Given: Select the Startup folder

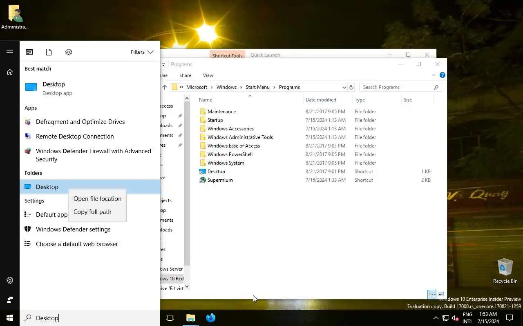Looking at the screenshot, I should [215, 120].
